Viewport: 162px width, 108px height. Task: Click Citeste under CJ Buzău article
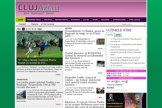[101, 49]
